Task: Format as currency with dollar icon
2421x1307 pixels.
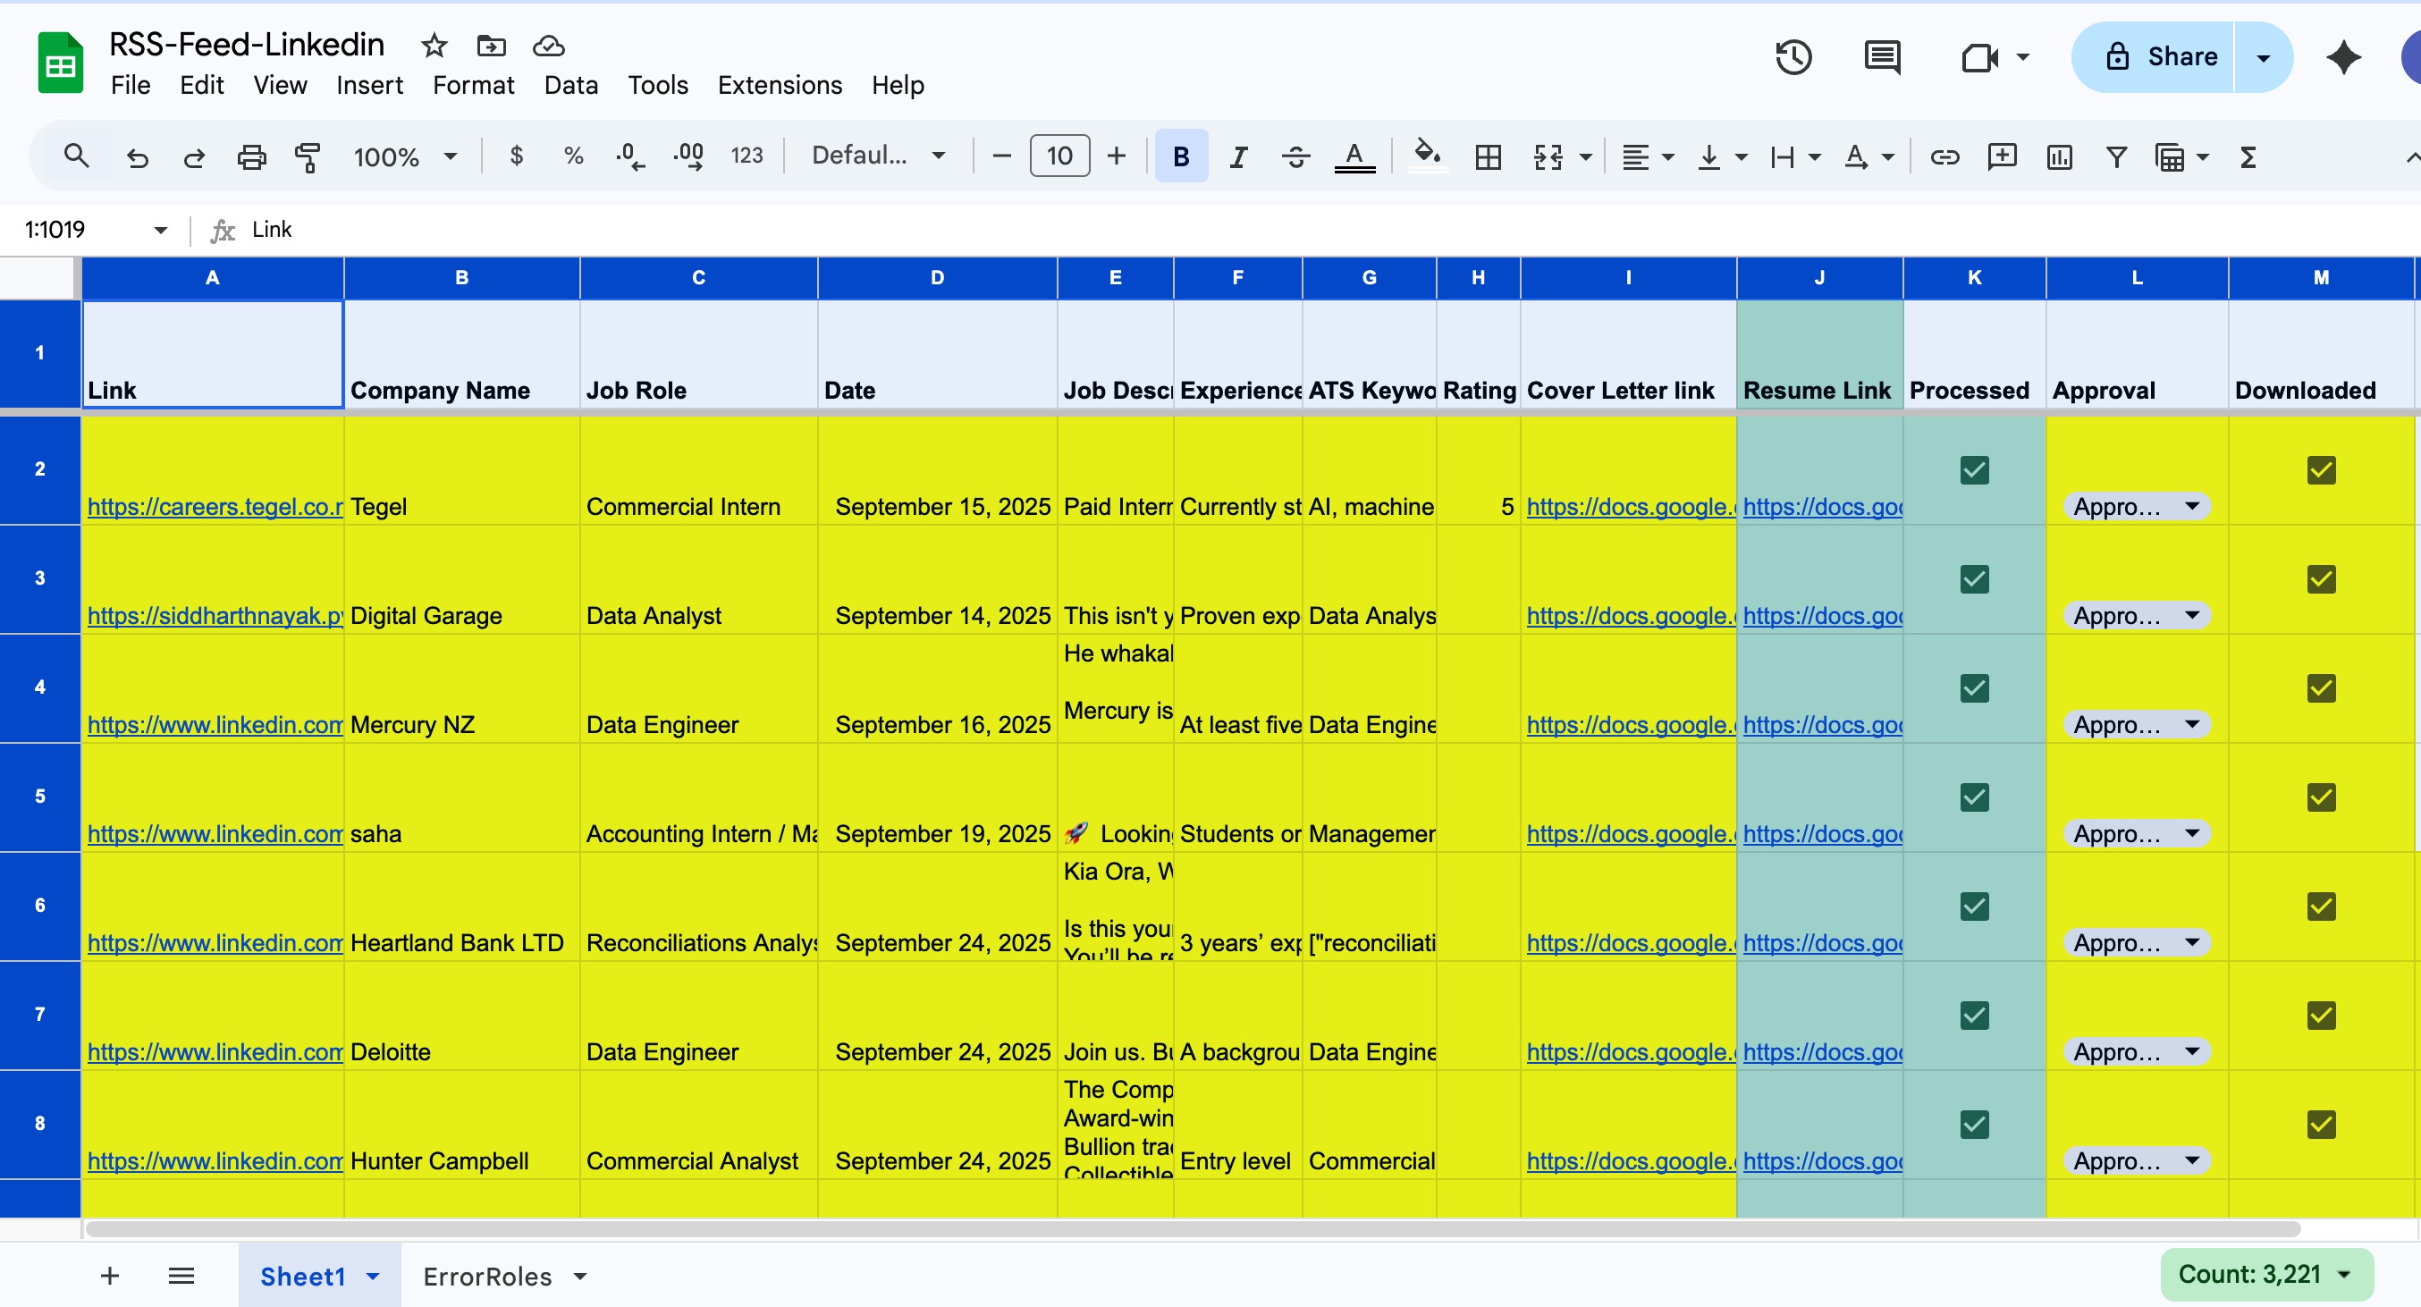Action: coord(516,156)
